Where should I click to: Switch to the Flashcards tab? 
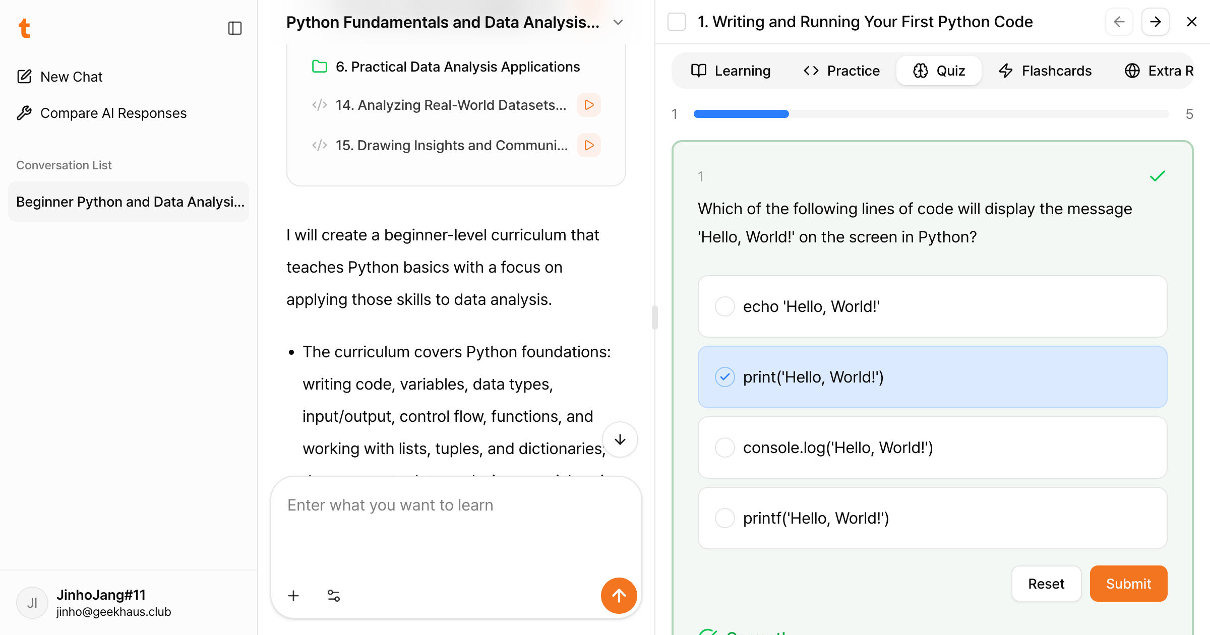coord(1045,71)
